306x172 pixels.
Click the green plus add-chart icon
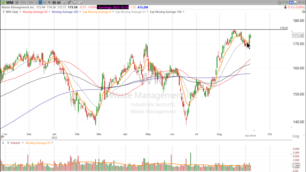3,2
